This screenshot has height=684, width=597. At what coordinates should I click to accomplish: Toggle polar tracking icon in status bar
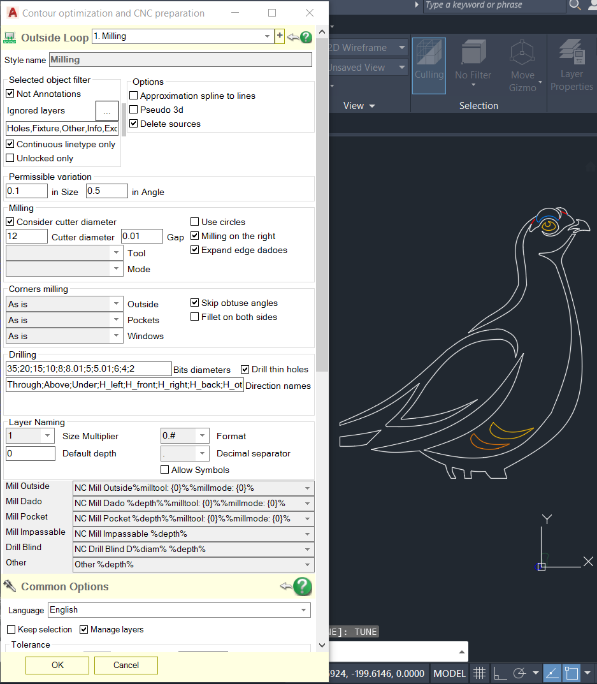tap(520, 673)
